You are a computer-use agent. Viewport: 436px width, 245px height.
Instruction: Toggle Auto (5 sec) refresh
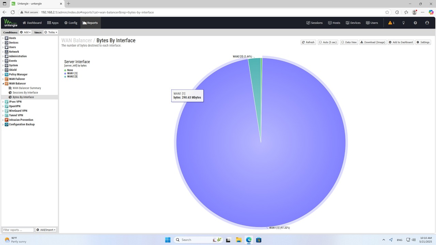tap(328, 42)
